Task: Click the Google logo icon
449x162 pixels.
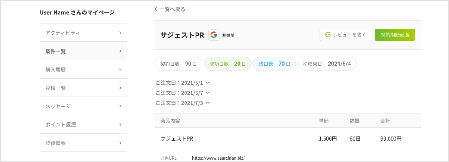Action: click(214, 35)
